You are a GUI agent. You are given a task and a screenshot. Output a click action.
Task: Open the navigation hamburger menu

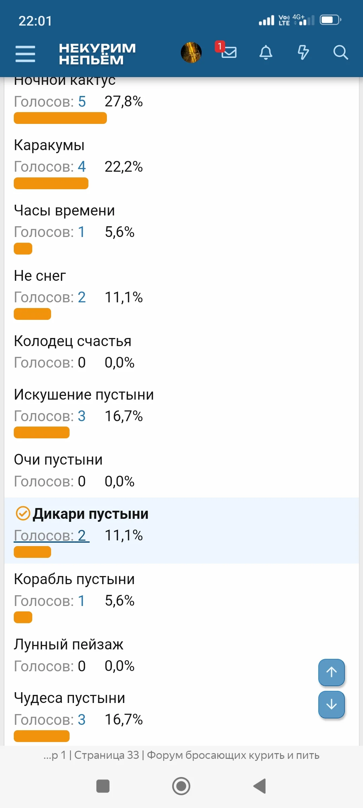(25, 53)
